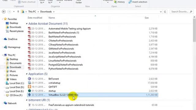Click the scrollbar up arrow
This screenshot has width=196, height=110.
click(194, 17)
